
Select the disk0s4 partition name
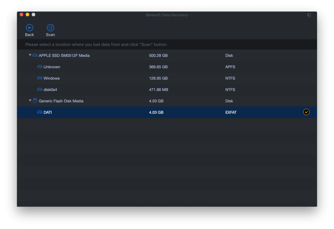50,89
